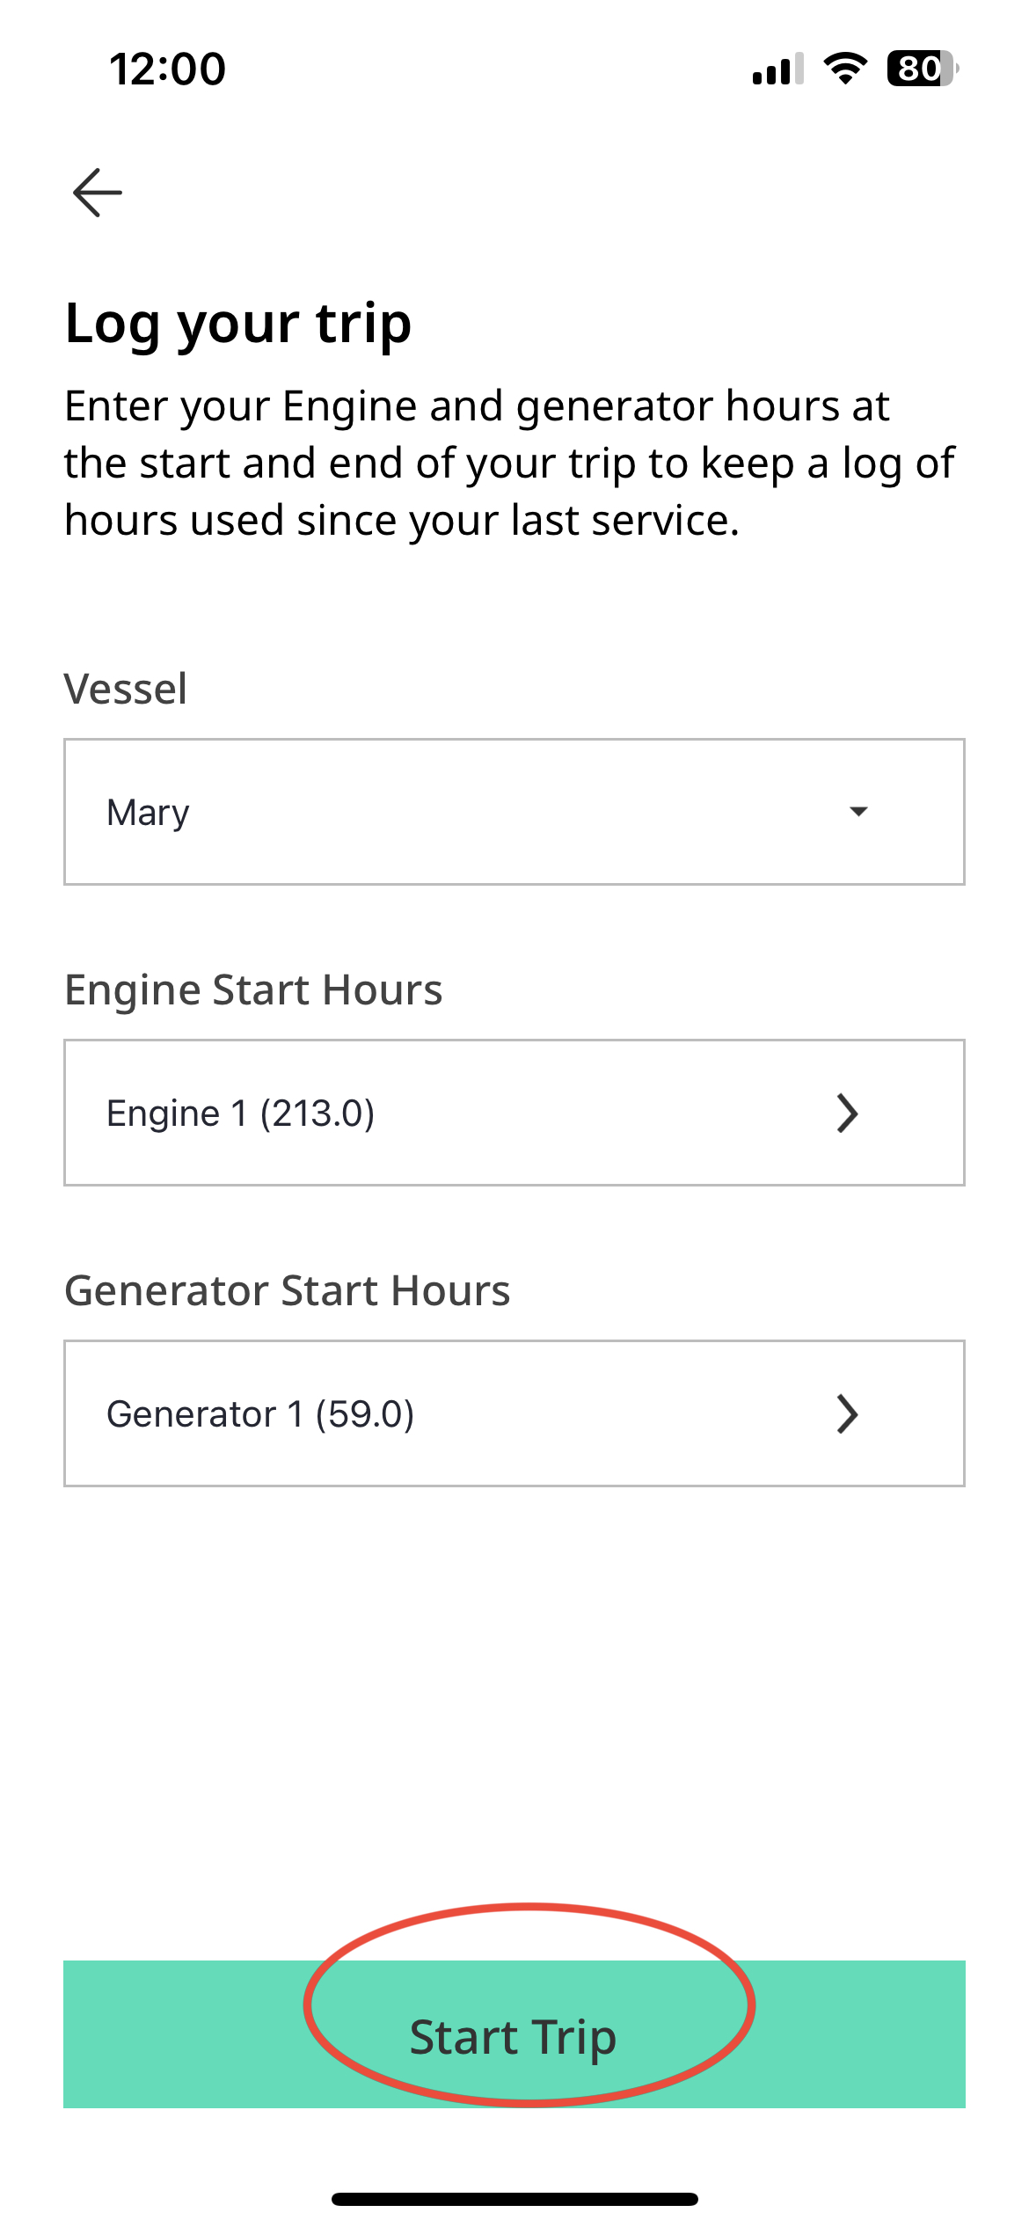Click the Vessel dropdown caret arrow
Image resolution: width=1029 pixels, height=2227 pixels.
click(x=858, y=811)
